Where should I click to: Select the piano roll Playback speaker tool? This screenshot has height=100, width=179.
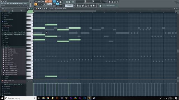52,9
